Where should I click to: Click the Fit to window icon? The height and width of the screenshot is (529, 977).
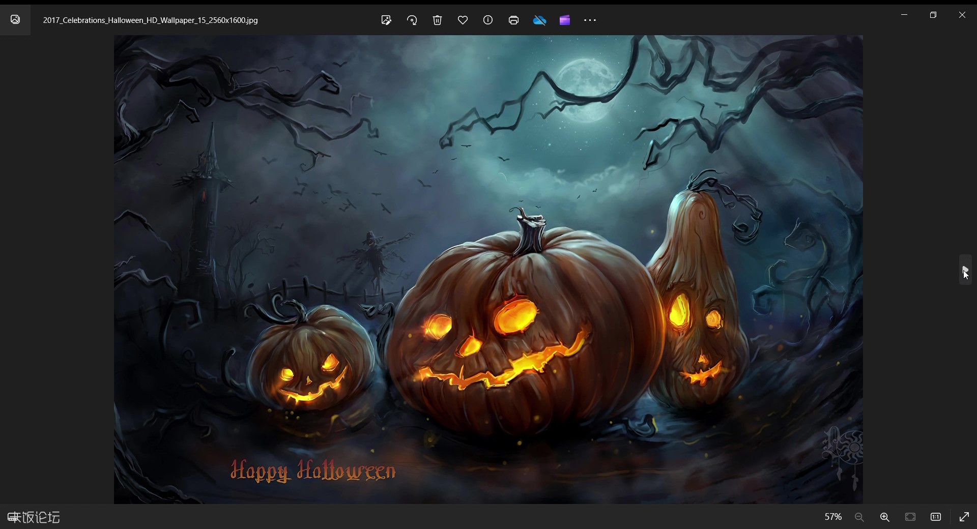(x=910, y=517)
